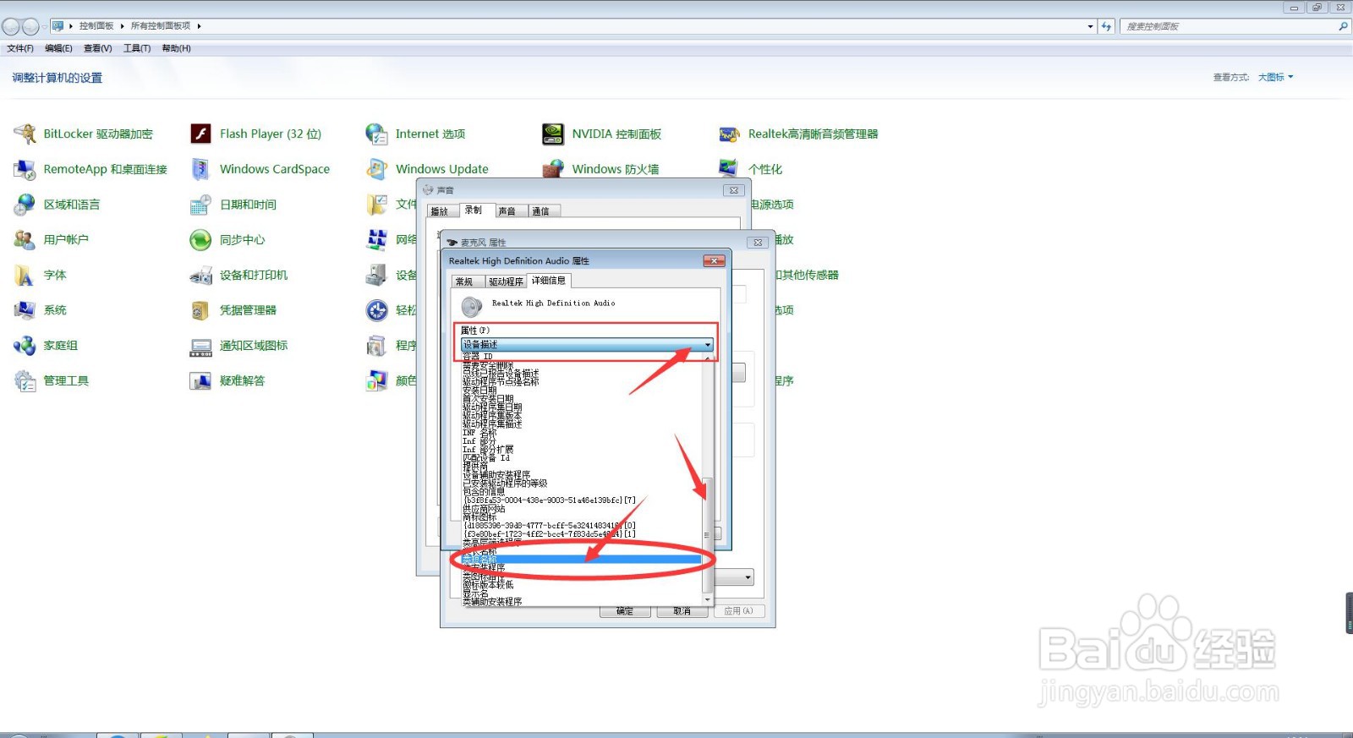Open the 帮助(H) menu
1353x738 pixels.
(177, 48)
